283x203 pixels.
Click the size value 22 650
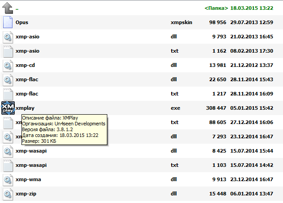pos(218,79)
